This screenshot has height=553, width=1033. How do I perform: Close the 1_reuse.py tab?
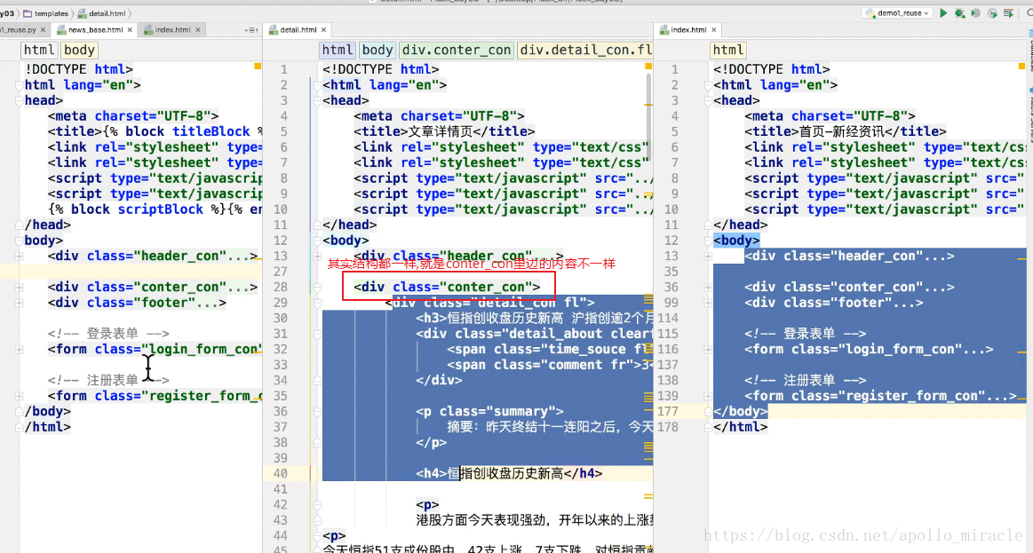point(43,29)
